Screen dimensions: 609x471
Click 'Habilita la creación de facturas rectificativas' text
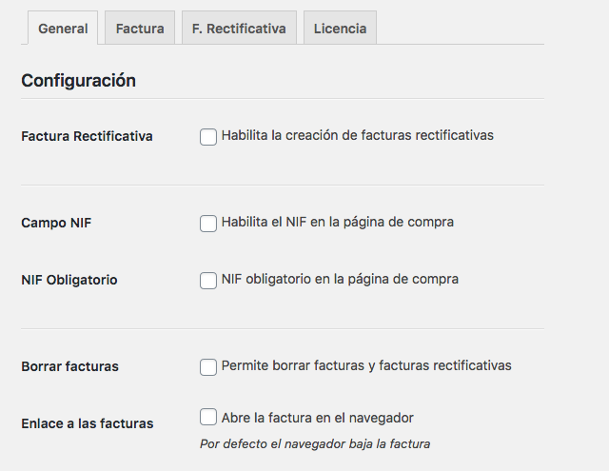358,135
